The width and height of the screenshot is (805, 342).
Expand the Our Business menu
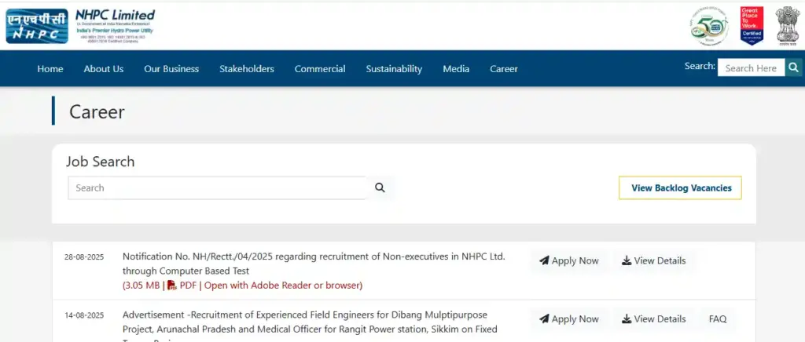pyautogui.click(x=171, y=69)
